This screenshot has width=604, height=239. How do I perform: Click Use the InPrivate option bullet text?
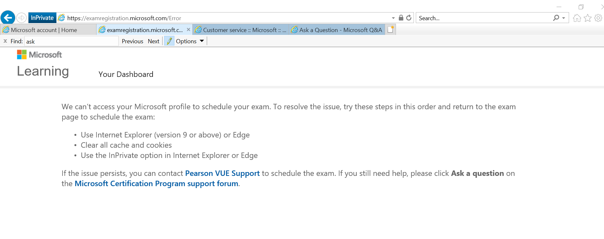169,155
